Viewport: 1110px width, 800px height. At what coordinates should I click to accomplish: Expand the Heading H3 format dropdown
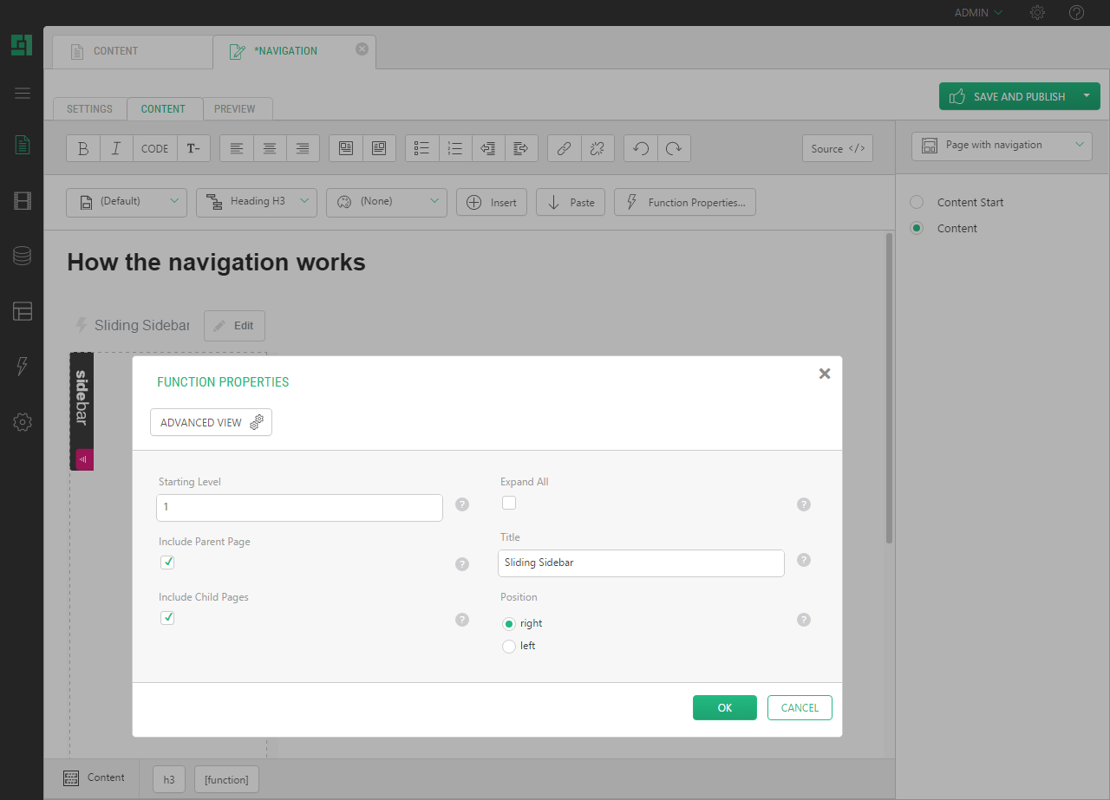pos(256,202)
